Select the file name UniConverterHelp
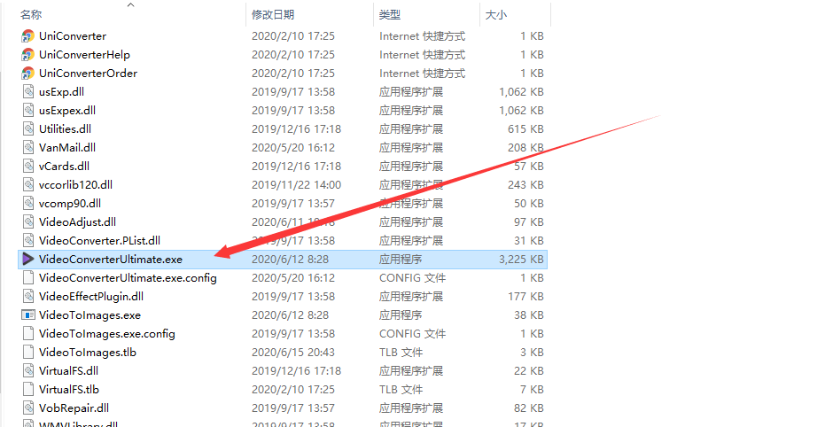Viewport: 825px width, 427px height. click(84, 55)
